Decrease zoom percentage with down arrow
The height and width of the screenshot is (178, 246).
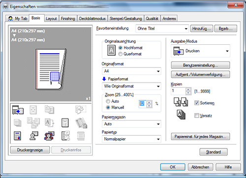point(149,106)
